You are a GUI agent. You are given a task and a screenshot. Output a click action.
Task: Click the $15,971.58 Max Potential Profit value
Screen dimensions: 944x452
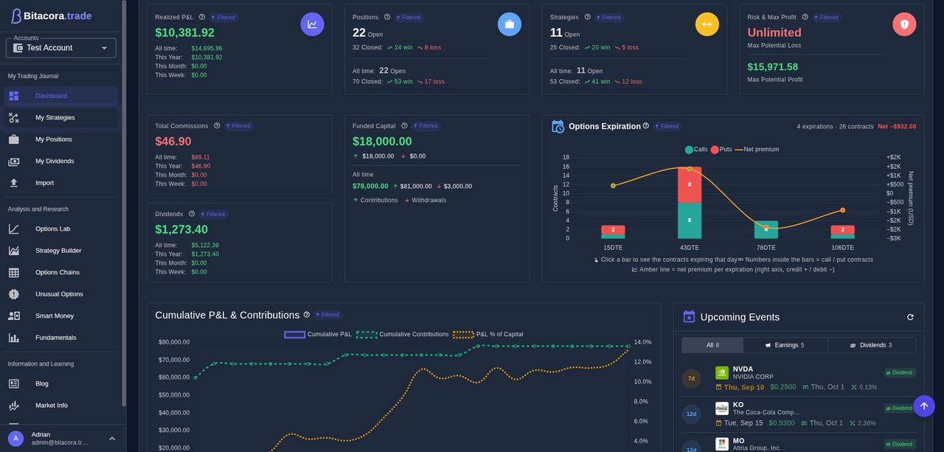click(x=773, y=67)
